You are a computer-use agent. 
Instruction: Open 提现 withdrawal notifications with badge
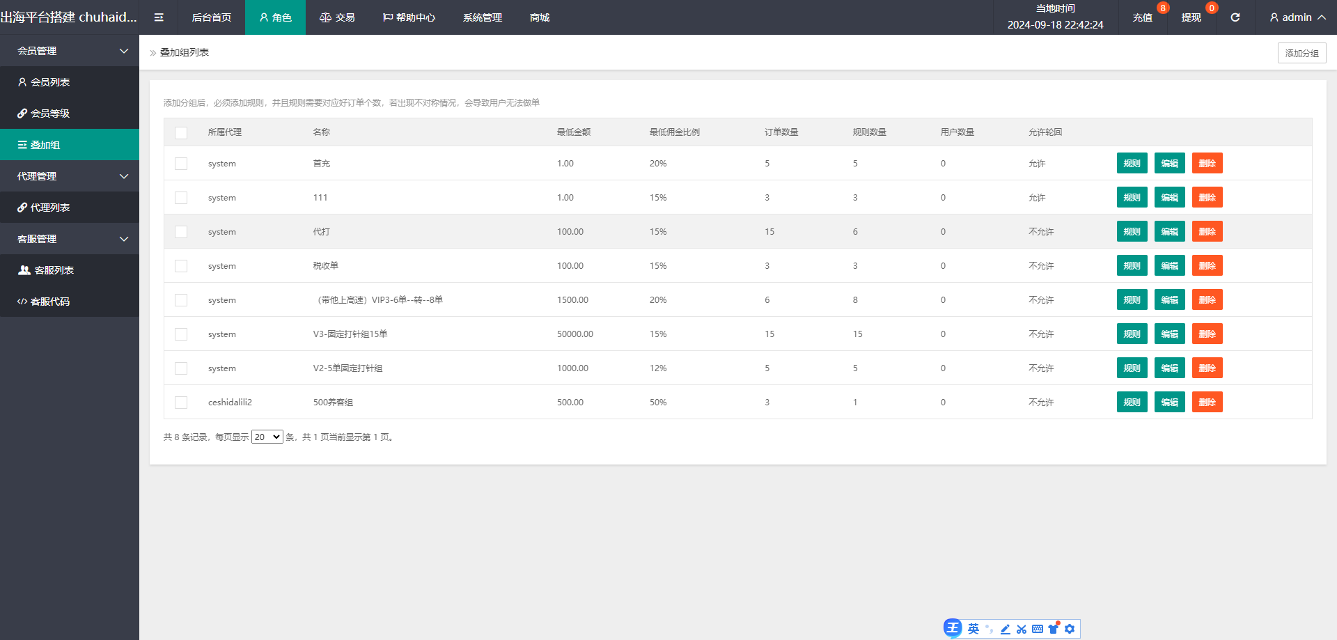(1191, 17)
